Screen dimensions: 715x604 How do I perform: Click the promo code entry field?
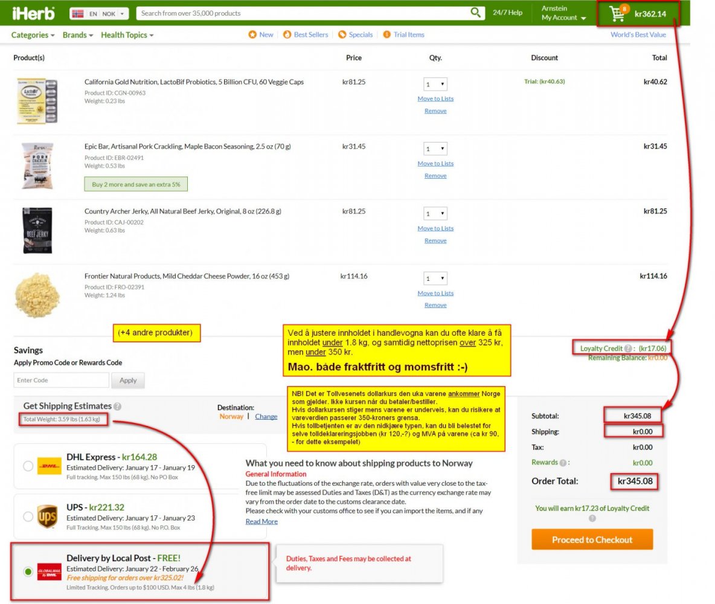(61, 381)
